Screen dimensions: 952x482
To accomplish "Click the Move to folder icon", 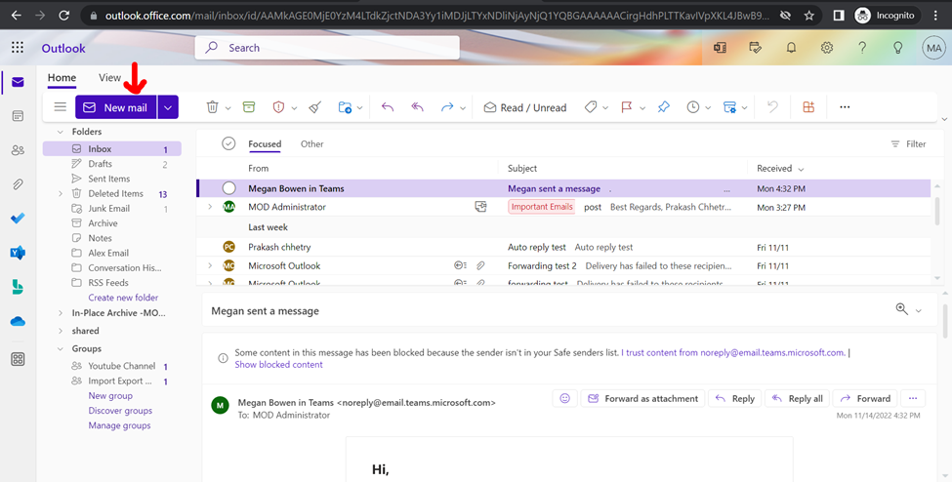I will [345, 107].
